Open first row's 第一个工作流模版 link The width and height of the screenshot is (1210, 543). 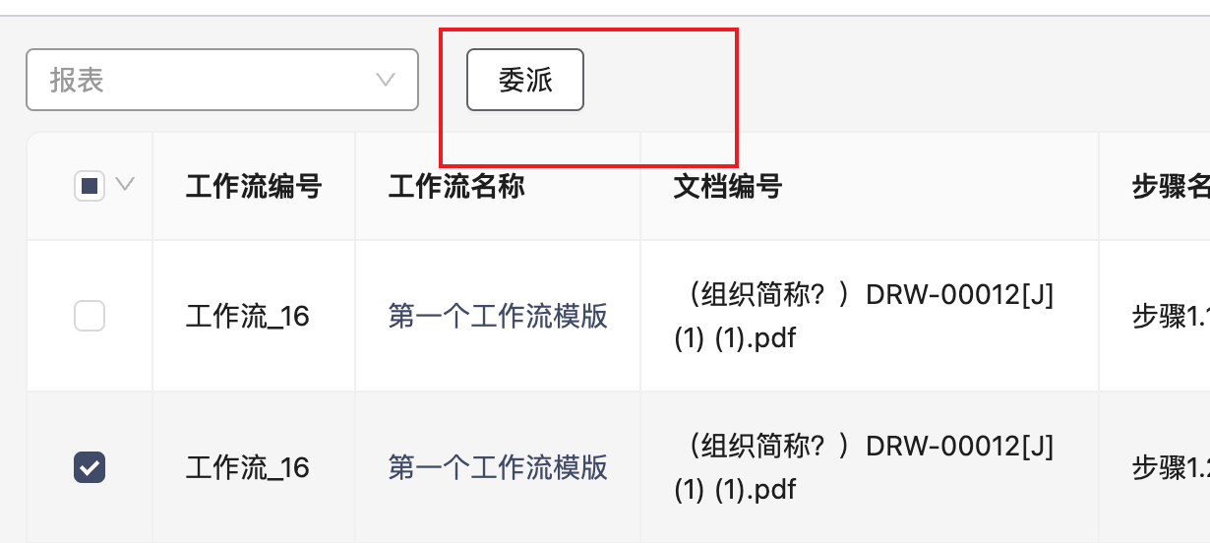click(x=498, y=316)
